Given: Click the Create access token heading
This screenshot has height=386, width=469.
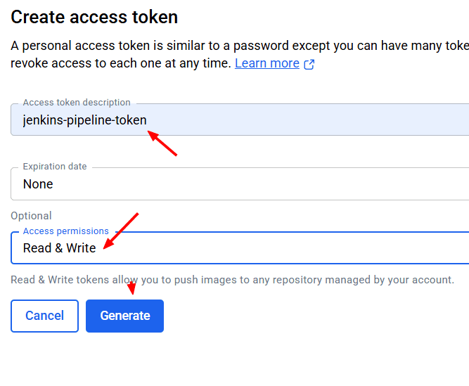Looking at the screenshot, I should [94, 17].
